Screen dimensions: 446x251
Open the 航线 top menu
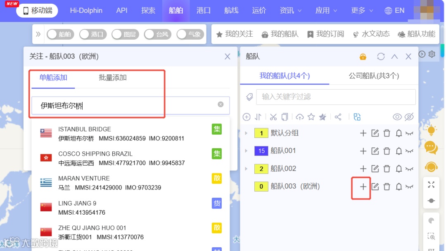231,10
